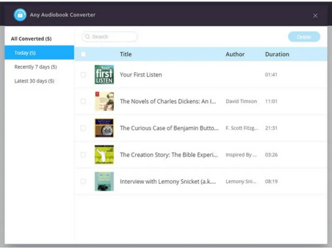Click the Charles Dickens audiobook cover

point(104,101)
